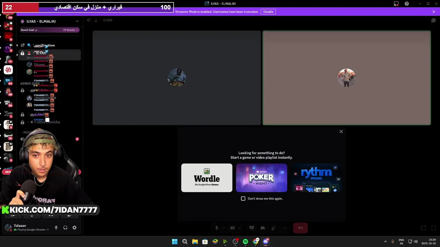
Task: Open OBS Studio from the taskbar
Action: point(235,242)
